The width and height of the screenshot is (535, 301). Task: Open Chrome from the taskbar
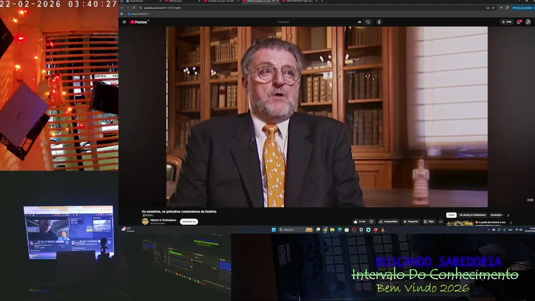point(325,230)
